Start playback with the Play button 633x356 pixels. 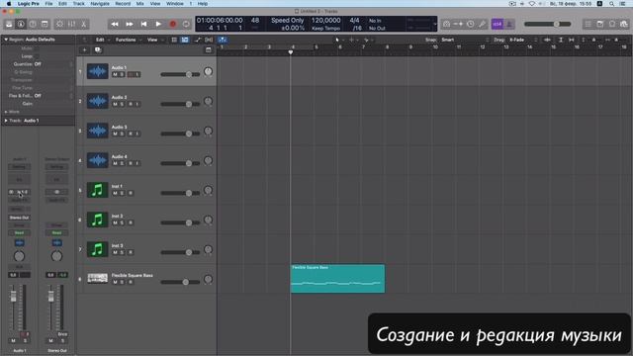coord(158,24)
